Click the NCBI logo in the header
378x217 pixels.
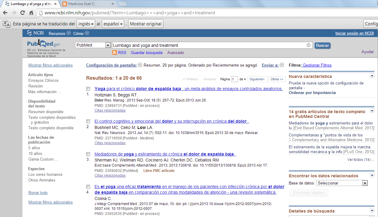(x=35, y=33)
